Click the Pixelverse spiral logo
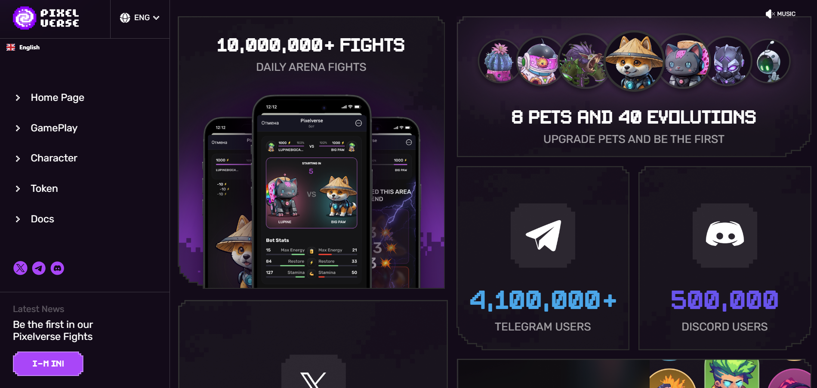 (25, 18)
